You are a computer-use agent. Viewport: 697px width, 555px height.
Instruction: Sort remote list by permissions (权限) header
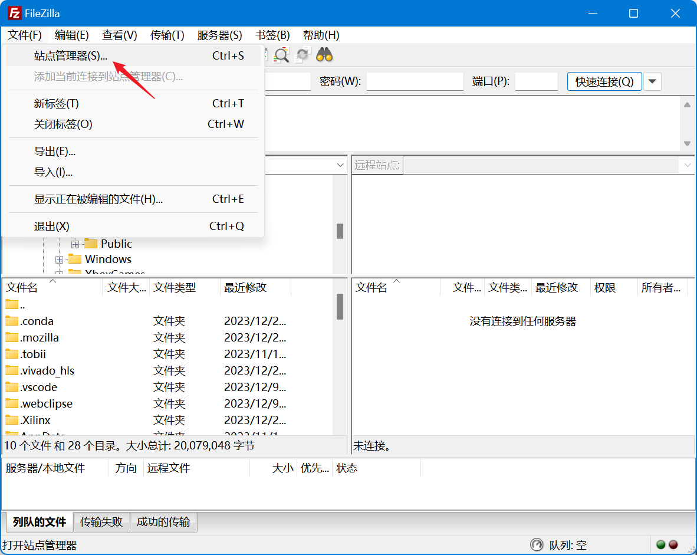(614, 287)
